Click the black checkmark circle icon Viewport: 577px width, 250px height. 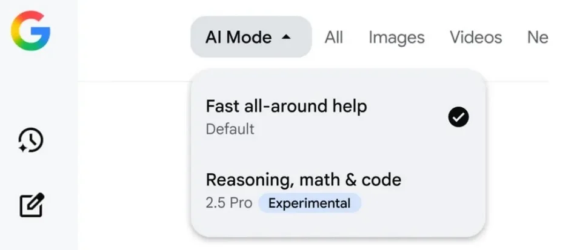pyautogui.click(x=458, y=117)
